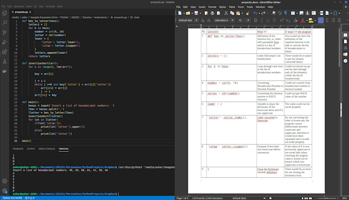Image resolution: width=349 pixels, height=200 pixels.
Task: Switch to the DEBUG CONSOLE panel tab
Action: click(47, 149)
